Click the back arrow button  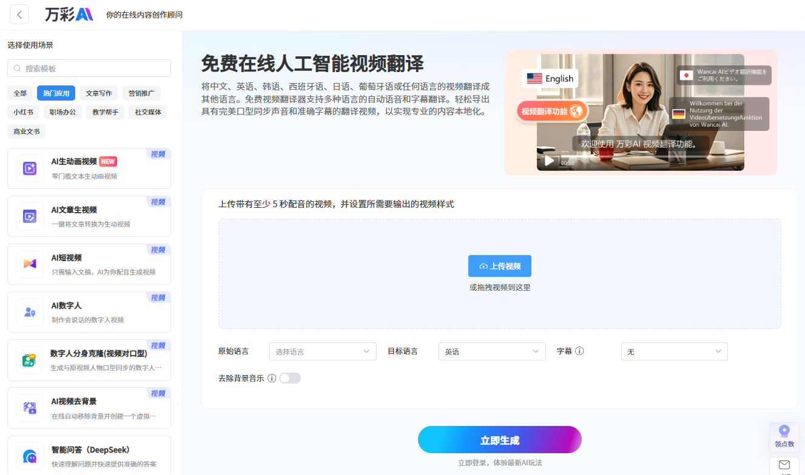(19, 15)
